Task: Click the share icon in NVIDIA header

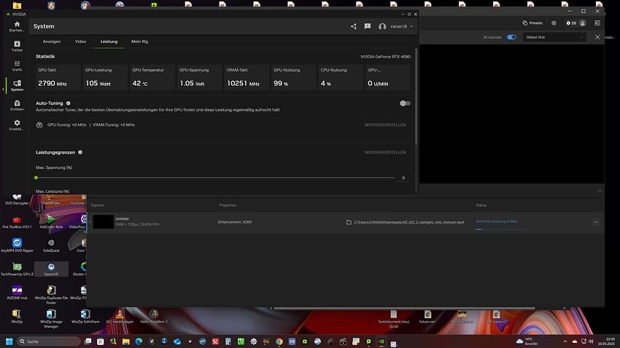Action: coord(354,26)
